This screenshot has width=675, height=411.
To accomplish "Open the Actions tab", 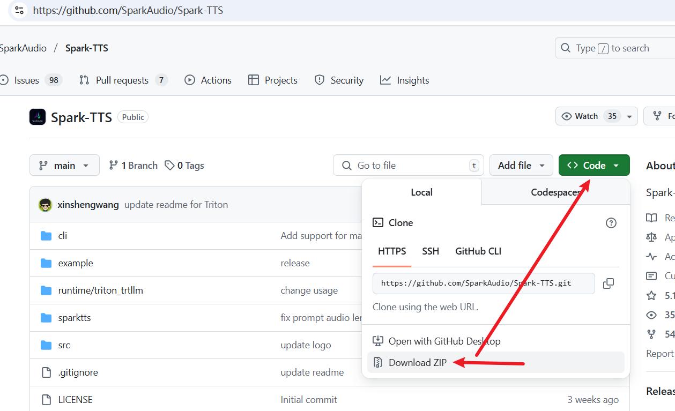I will click(208, 80).
